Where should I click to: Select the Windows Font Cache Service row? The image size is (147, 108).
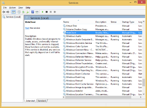pyautogui.click(x=102, y=84)
